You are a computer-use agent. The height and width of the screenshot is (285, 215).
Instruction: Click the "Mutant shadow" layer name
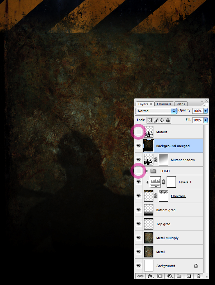pos(183,160)
